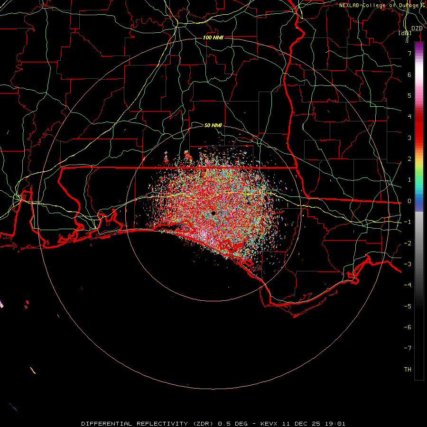427x427 pixels.
Task: Click the "0.5 DEG" elevation angle in the caption
Action: point(232,424)
